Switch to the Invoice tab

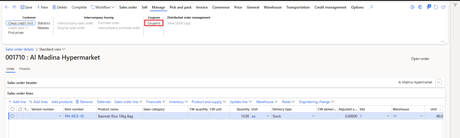pyautogui.click(x=202, y=7)
